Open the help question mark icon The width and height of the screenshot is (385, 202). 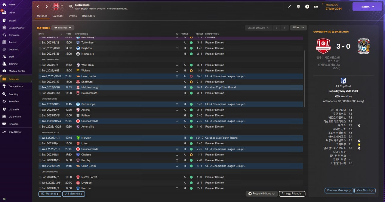307,6
